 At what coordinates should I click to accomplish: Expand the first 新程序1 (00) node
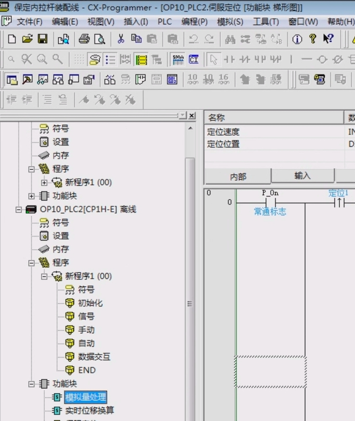tap(44, 182)
